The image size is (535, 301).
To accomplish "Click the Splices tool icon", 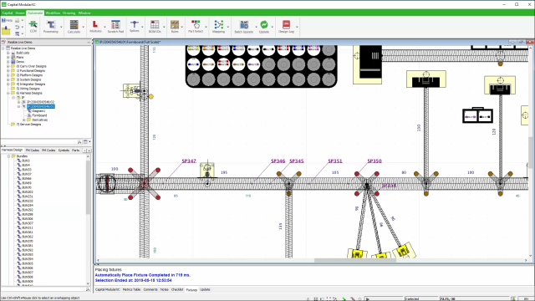I will pos(135,24).
